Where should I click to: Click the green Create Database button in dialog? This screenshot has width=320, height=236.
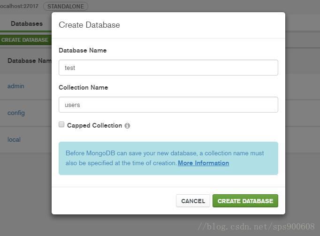click(245, 201)
